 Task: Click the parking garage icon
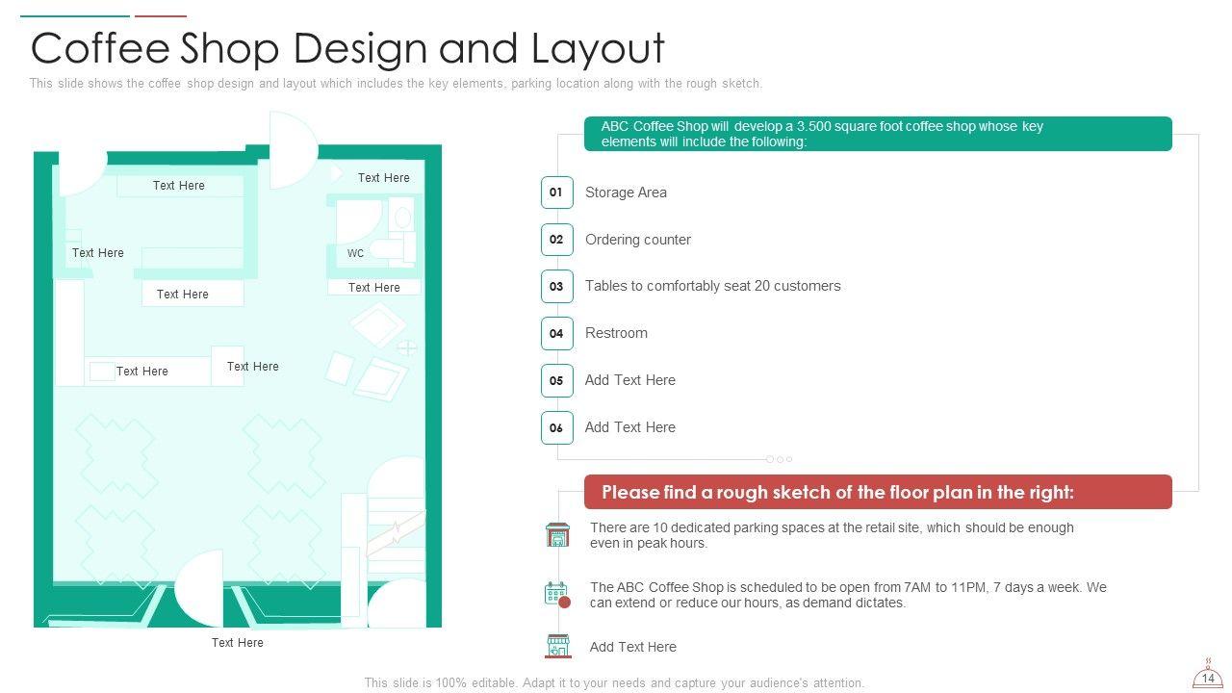(x=557, y=535)
